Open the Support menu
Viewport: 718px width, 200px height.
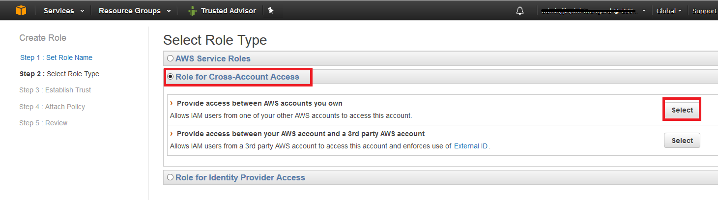pyautogui.click(x=705, y=11)
